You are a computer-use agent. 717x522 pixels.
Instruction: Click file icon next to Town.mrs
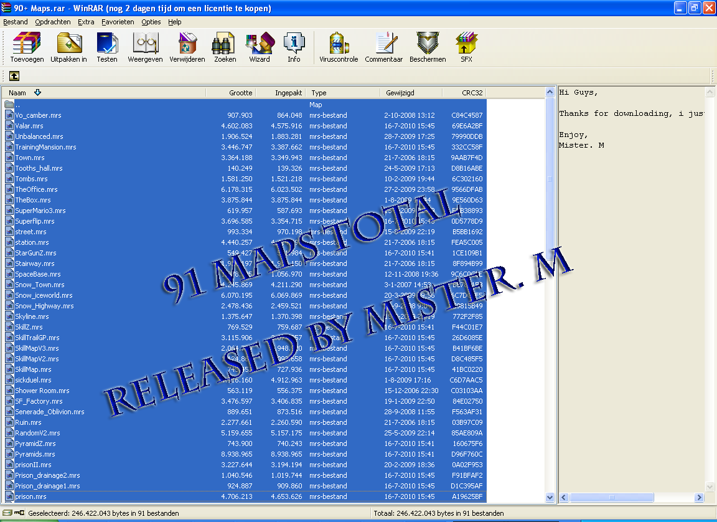coord(9,158)
